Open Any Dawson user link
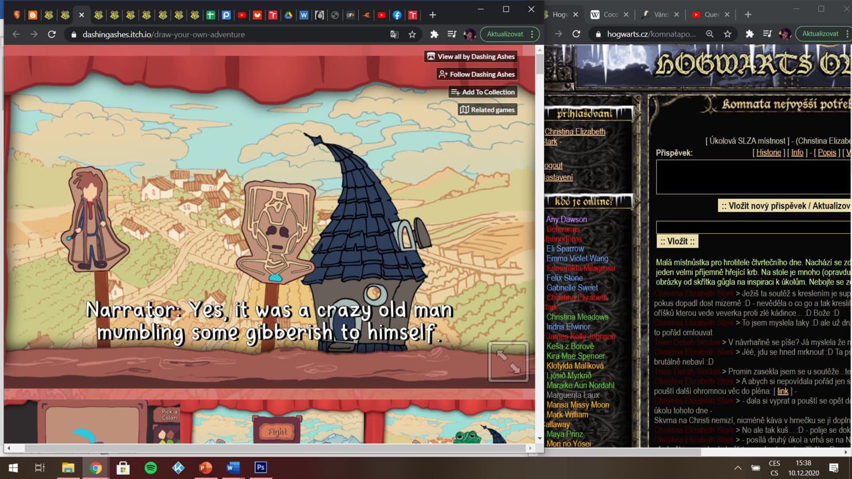 (x=567, y=219)
